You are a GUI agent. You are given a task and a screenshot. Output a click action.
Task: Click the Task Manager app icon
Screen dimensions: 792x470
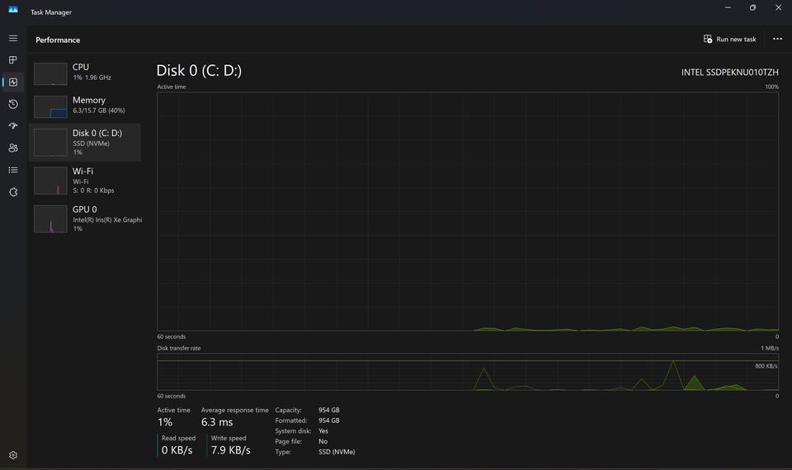pos(13,10)
